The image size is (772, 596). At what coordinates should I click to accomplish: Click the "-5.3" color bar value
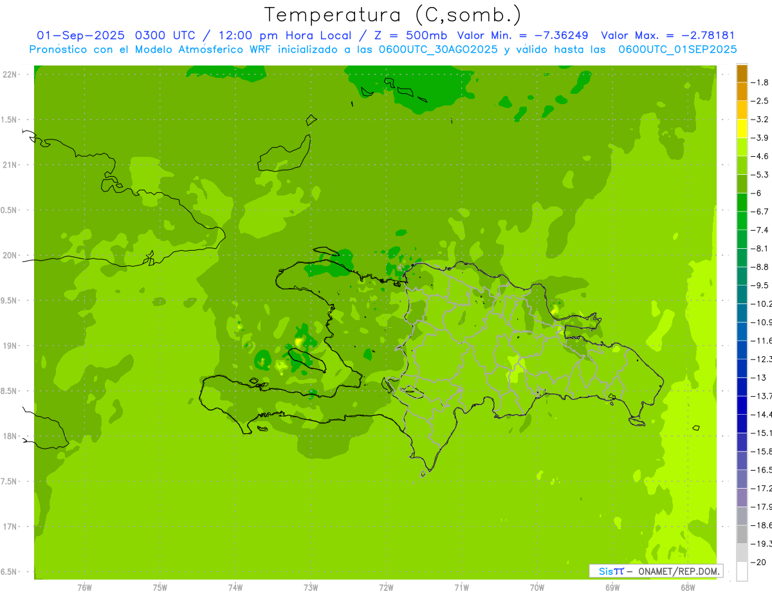760,175
